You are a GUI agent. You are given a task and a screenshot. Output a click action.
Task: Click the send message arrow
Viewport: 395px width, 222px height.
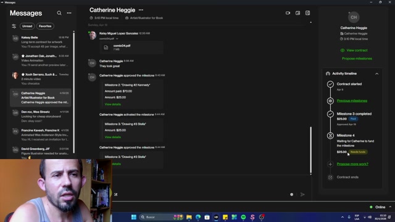click(302, 195)
